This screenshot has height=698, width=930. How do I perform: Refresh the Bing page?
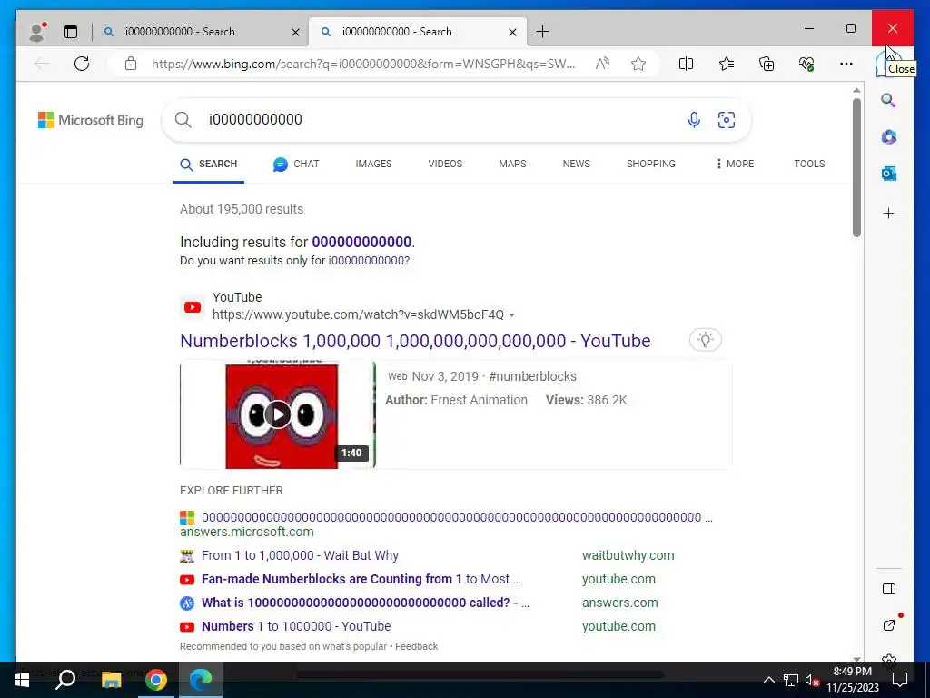(x=82, y=64)
